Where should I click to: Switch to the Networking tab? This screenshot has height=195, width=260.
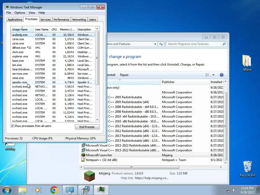pos(79,20)
